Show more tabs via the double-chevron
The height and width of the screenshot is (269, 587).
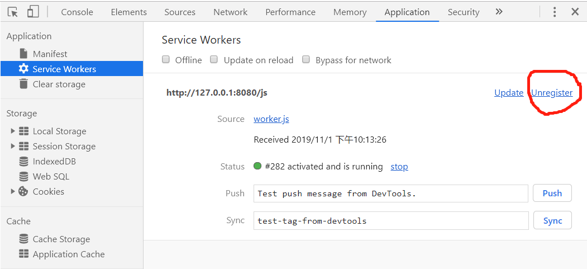coord(499,12)
